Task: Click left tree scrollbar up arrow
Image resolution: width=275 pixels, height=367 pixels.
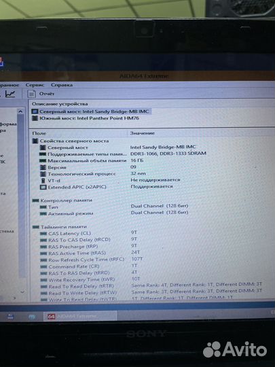Action: coord(20,111)
